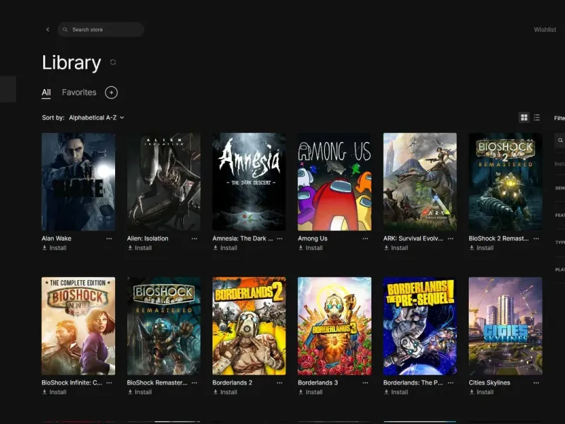Select the Alien: Isolation title text

(x=148, y=238)
